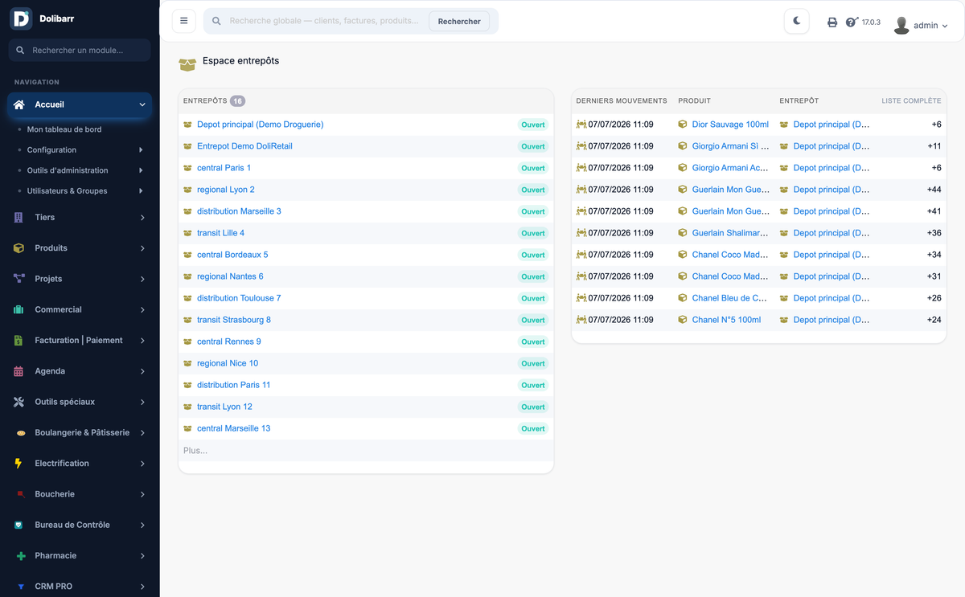965x597 pixels.
Task: Click the Boucherie meat icon
Action: [20, 494]
